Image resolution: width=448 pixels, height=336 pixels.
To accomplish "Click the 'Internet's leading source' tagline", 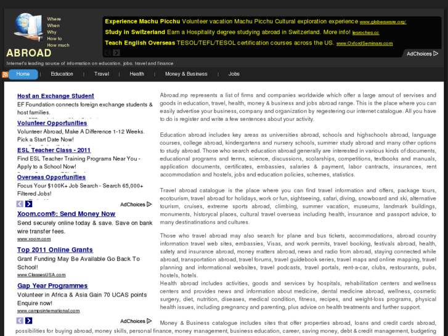I will [90, 64].
